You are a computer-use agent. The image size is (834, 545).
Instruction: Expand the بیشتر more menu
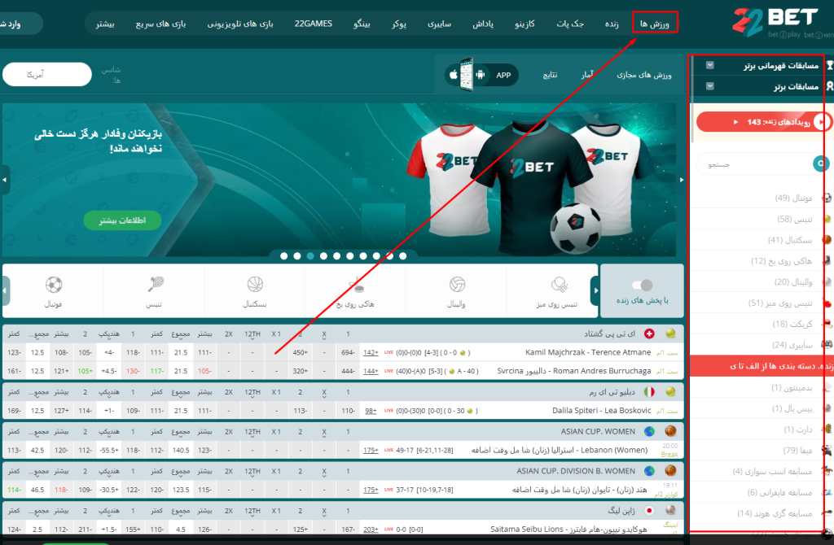[x=105, y=24]
